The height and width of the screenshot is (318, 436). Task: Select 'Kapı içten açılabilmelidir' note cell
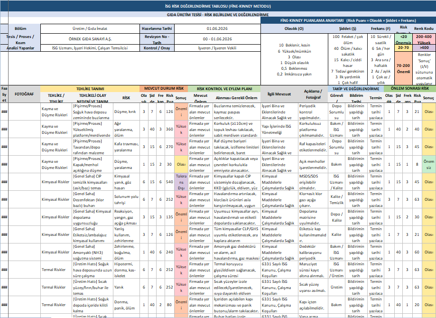[x=313, y=305]
